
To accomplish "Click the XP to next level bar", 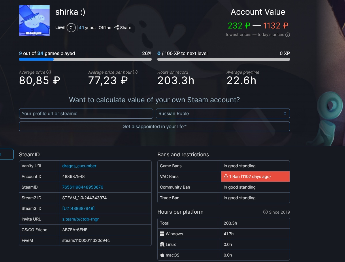I will 224,59.
